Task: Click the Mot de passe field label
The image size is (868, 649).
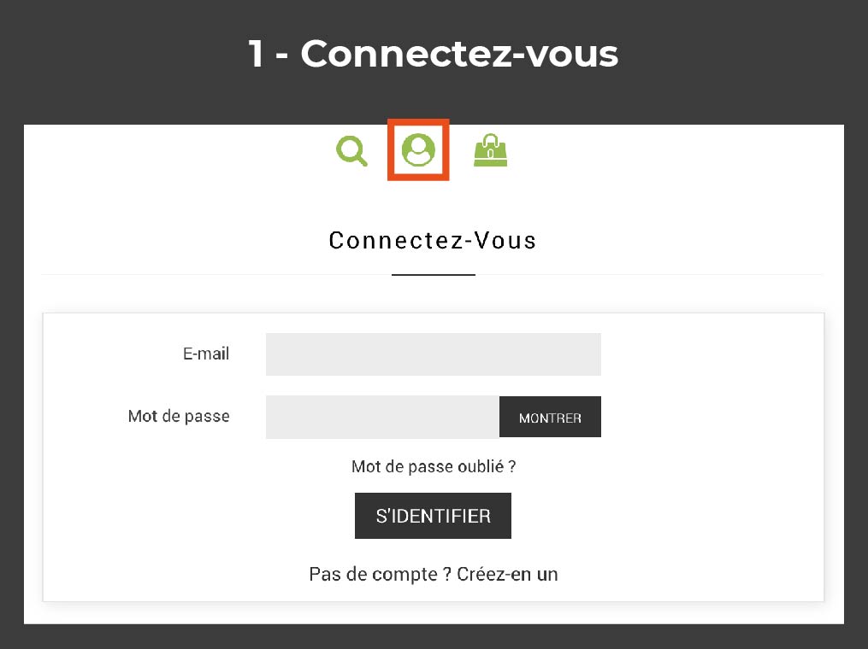Action: tap(179, 416)
